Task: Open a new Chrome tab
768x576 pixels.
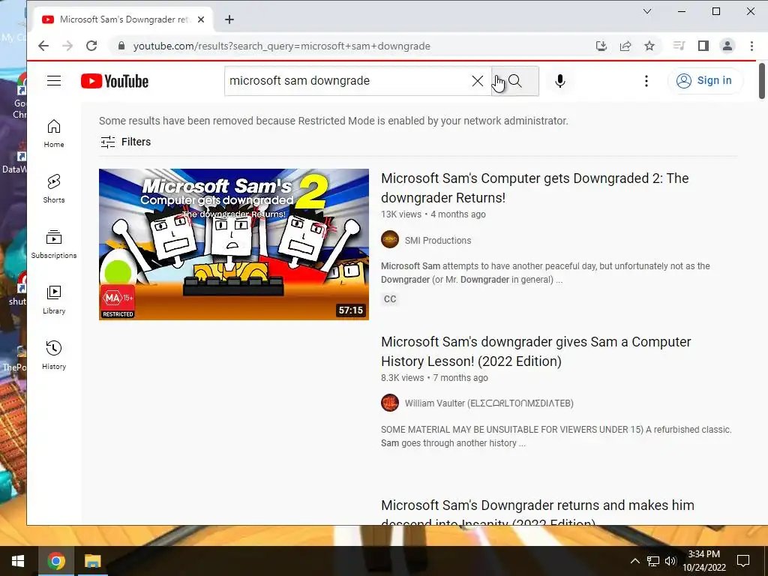Action: 229,19
